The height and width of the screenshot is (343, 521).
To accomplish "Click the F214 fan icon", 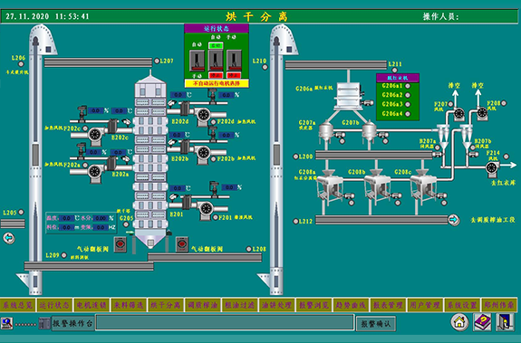I will click(x=492, y=167).
